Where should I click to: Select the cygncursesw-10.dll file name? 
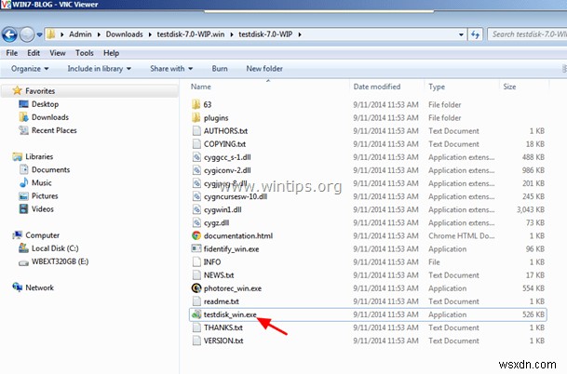(x=236, y=196)
